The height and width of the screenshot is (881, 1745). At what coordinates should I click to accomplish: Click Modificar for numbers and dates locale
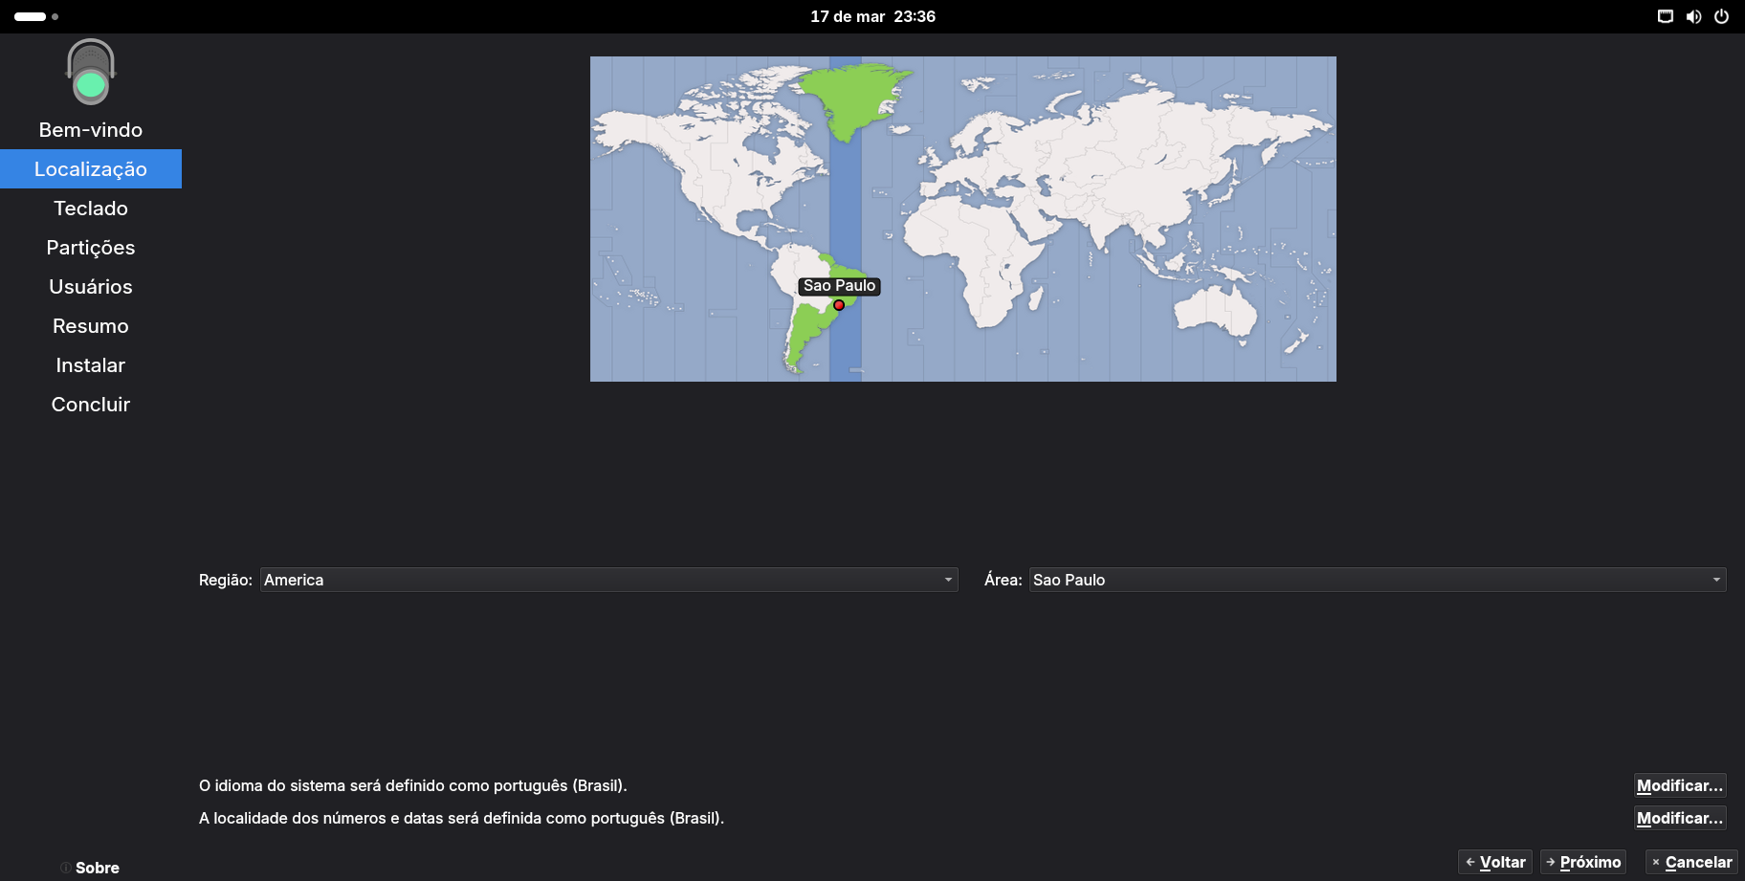[x=1679, y=818]
